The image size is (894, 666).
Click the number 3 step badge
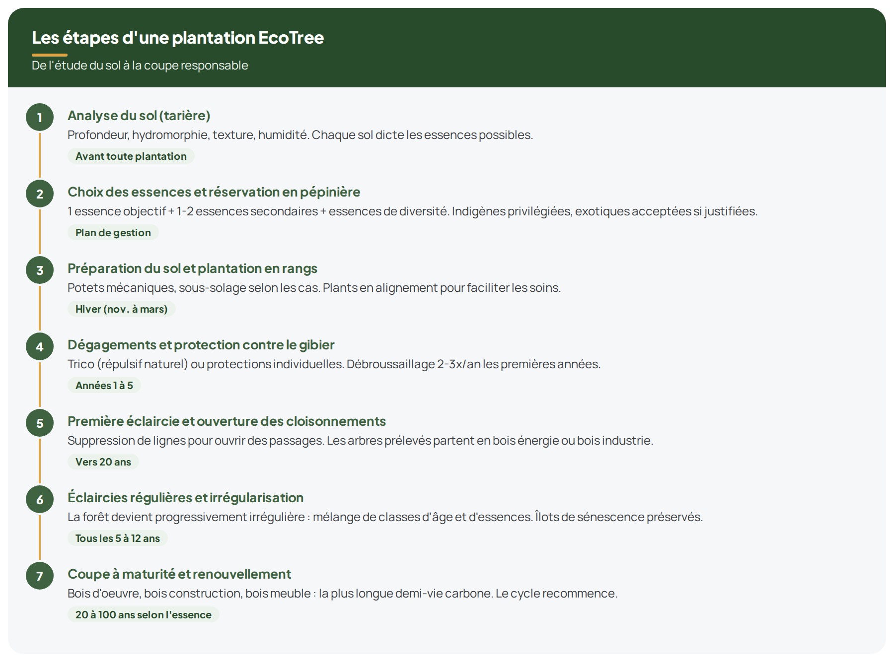click(40, 270)
